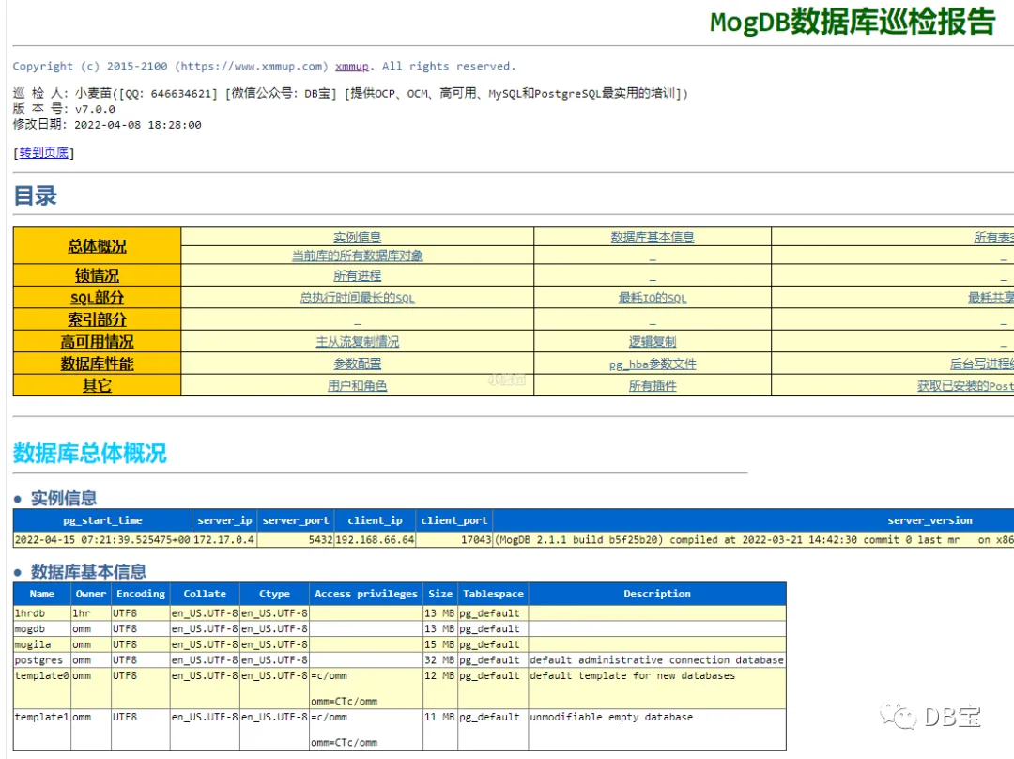Open 所有进程 link
The width and height of the screenshot is (1014, 759).
pyautogui.click(x=357, y=275)
